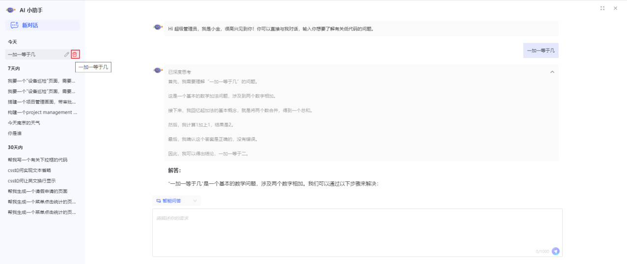Open conversation css如何让英文换行显示
Image resolution: width=627 pixels, height=264 pixels.
[31, 180]
